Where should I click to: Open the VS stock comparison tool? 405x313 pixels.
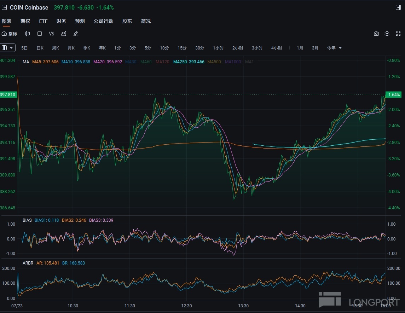pos(52,34)
